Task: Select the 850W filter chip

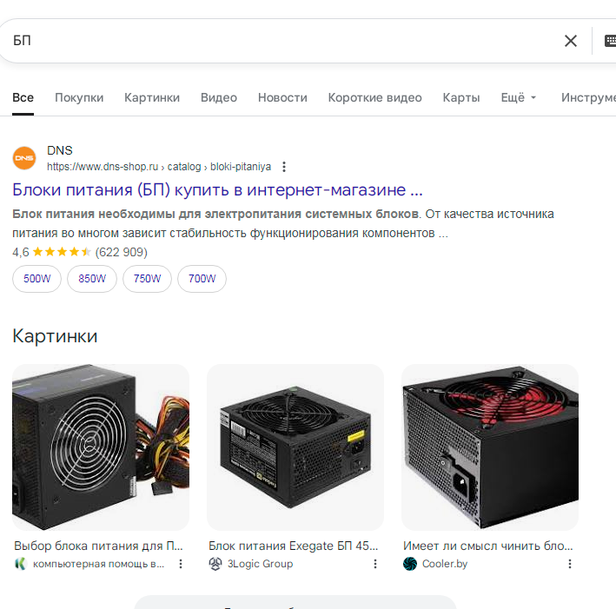Action: pos(92,279)
